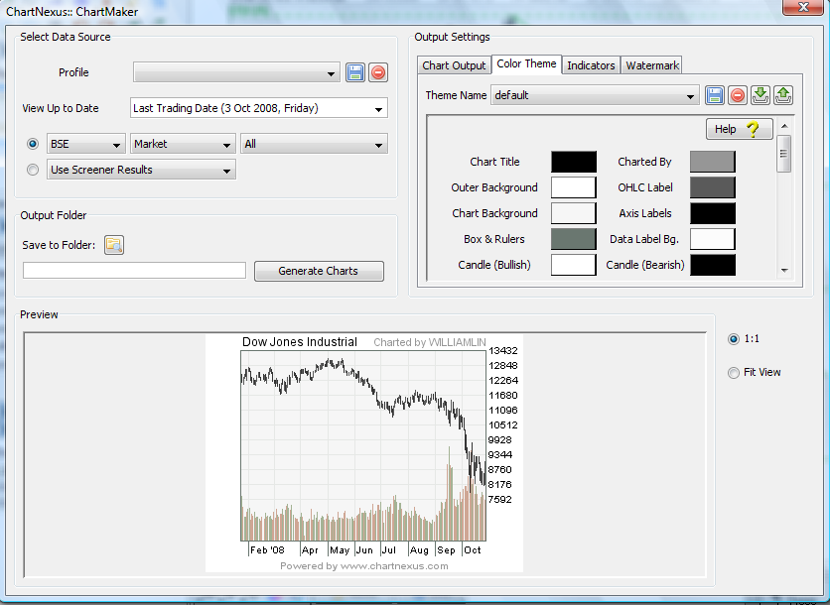Save the current color theme

click(x=715, y=95)
